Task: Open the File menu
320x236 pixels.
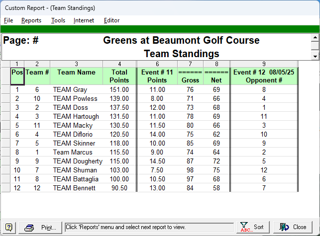Action: click(8, 20)
